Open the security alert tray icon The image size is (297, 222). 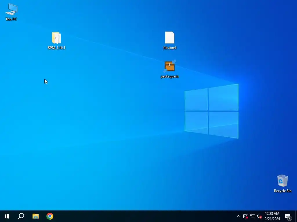pyautogui.click(x=246, y=216)
